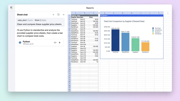Run the Python code play button

pyautogui.click(x=60, y=43)
